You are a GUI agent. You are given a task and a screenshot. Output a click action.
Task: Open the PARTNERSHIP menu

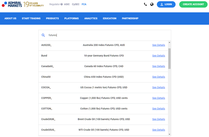coord(130,18)
